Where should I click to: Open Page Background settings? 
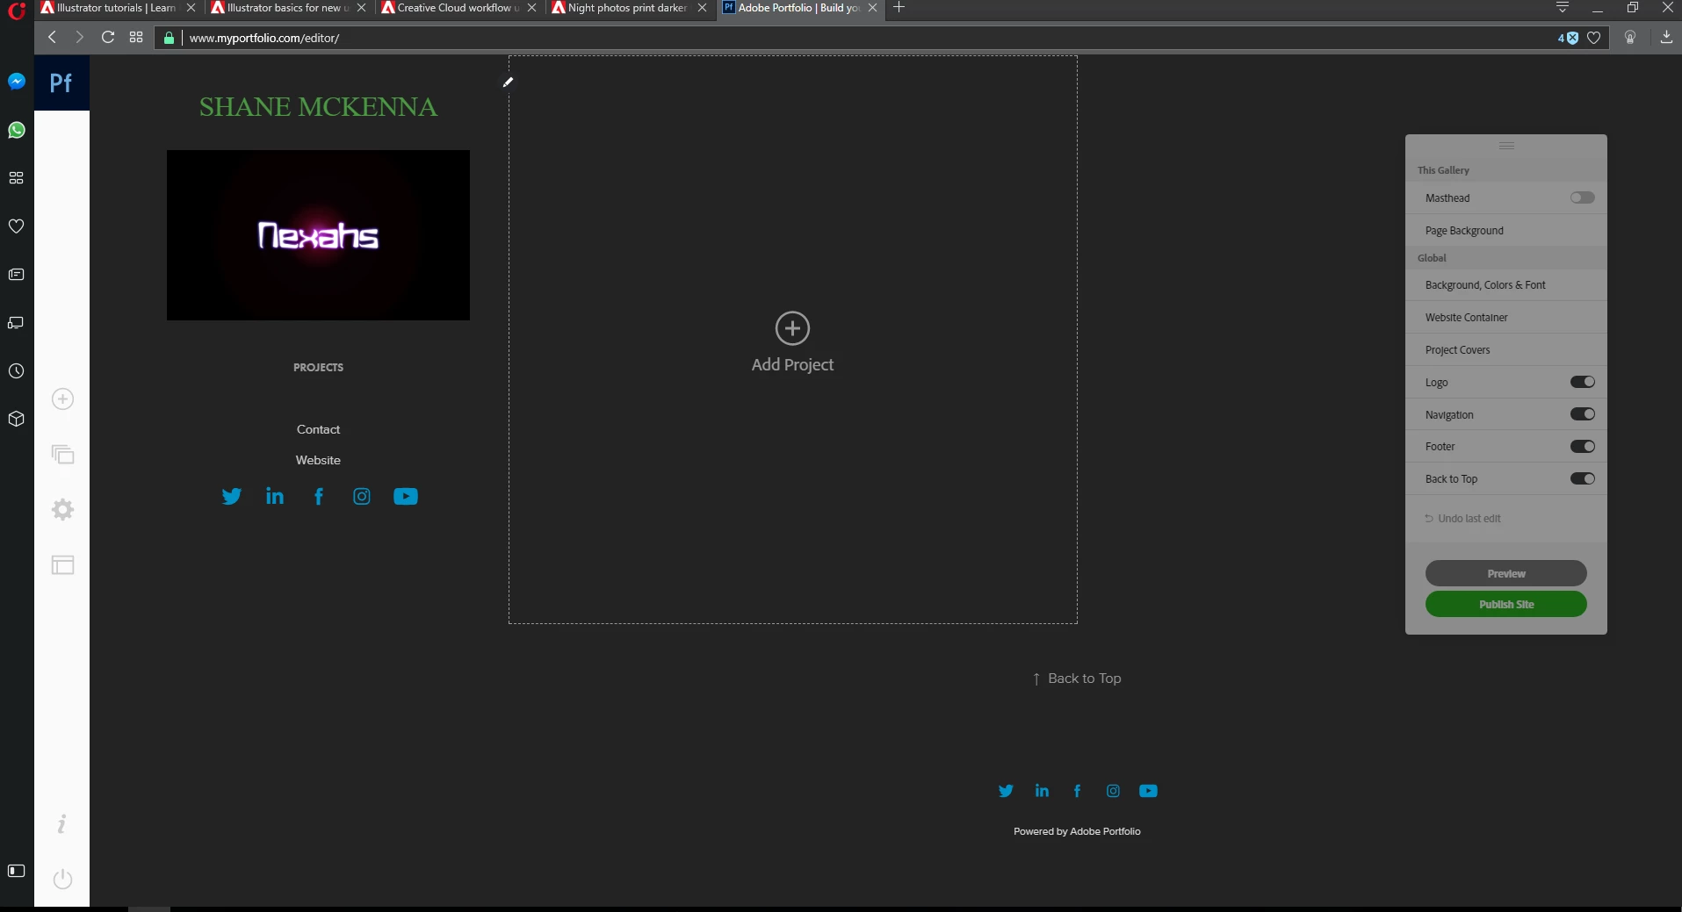[1506, 231]
